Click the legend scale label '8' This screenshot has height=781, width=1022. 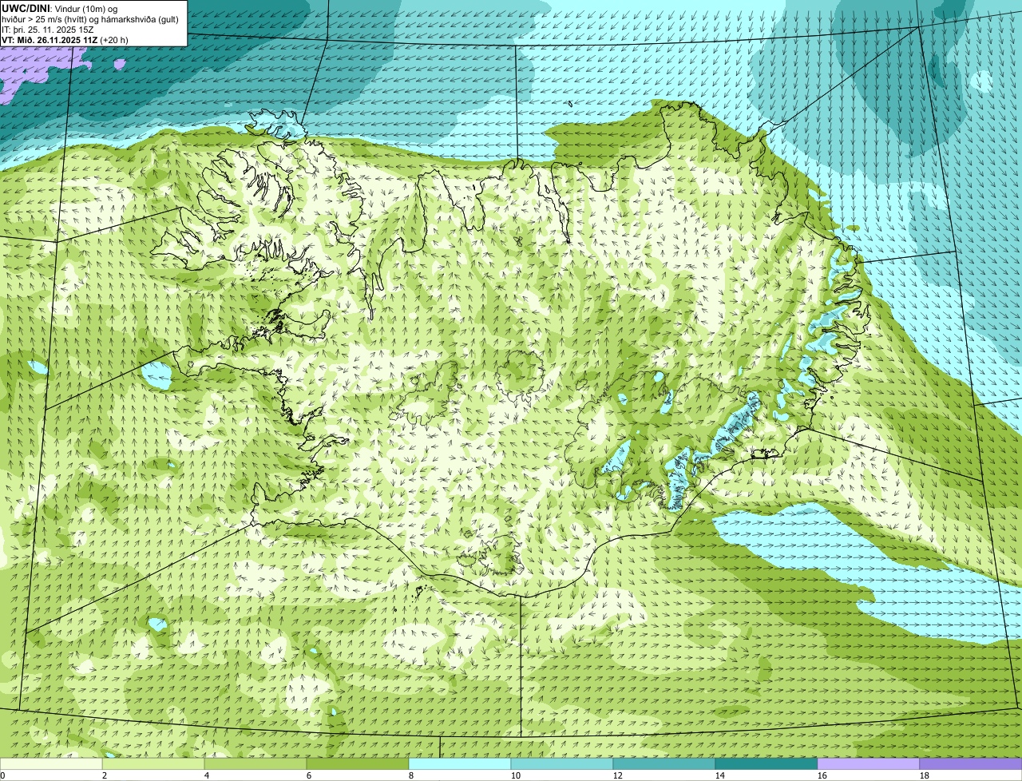[x=411, y=775]
